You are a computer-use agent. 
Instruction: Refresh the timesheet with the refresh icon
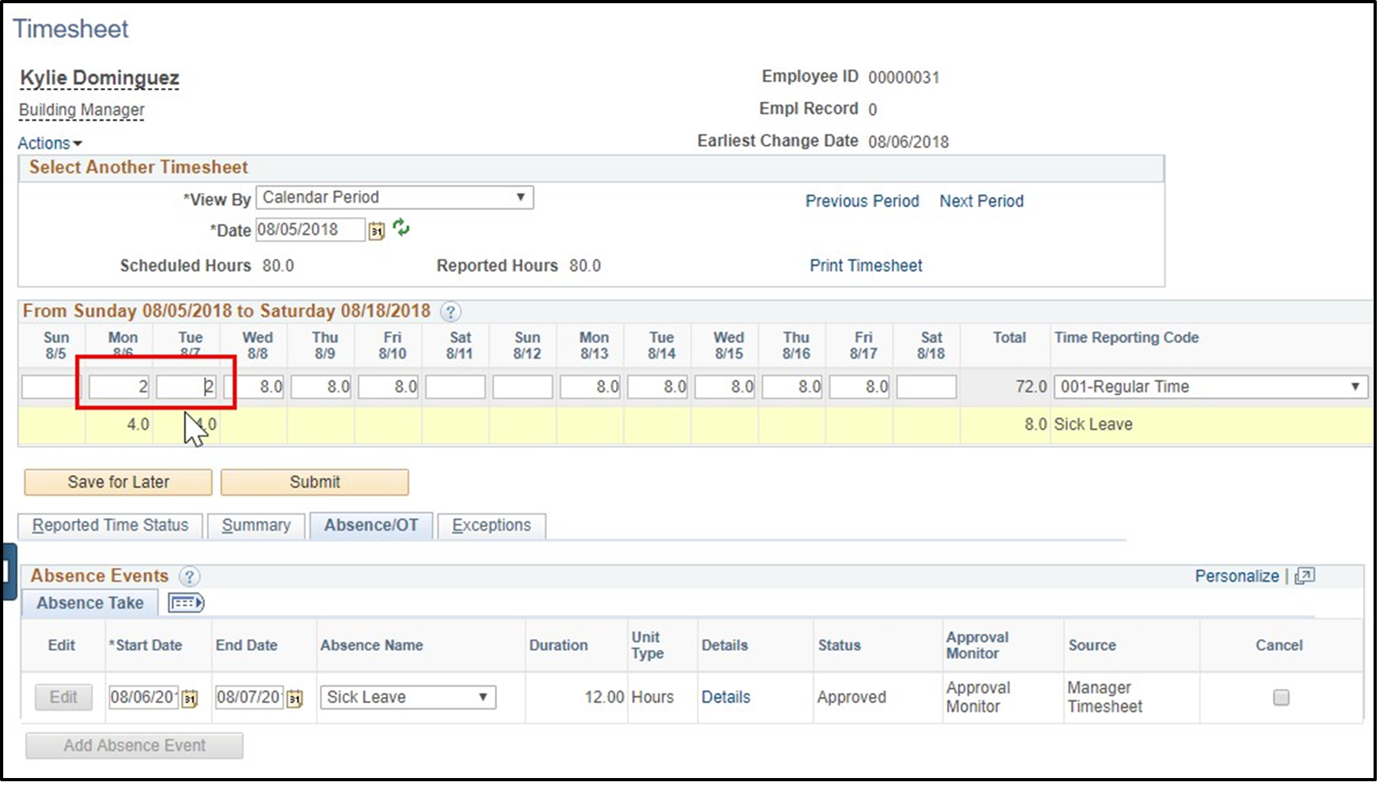(402, 228)
